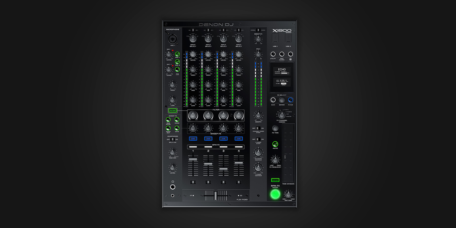Viewport: 456px width, 228px height.
Task: Flip channel 1 USB 1/USB 2 switch
Action: point(193,30)
